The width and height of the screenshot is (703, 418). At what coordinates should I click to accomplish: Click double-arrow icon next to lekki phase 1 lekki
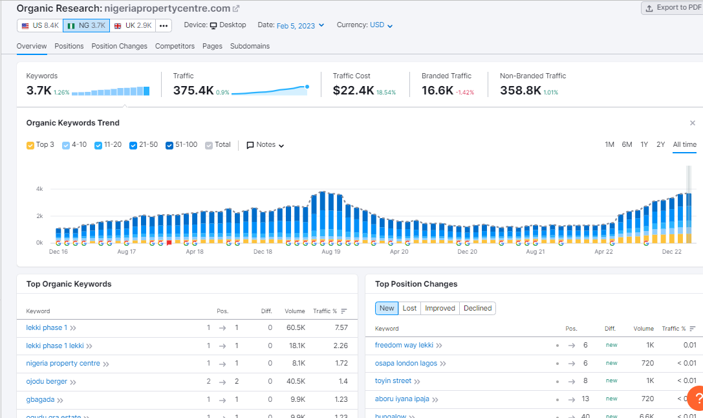[x=89, y=346]
